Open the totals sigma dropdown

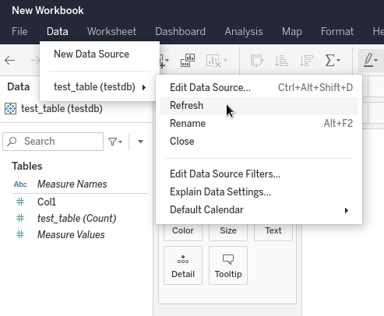pyautogui.click(x=333, y=61)
